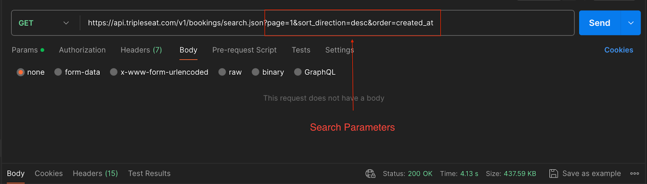View the response Headers (15) tab
The height and width of the screenshot is (184, 647).
coord(95,173)
